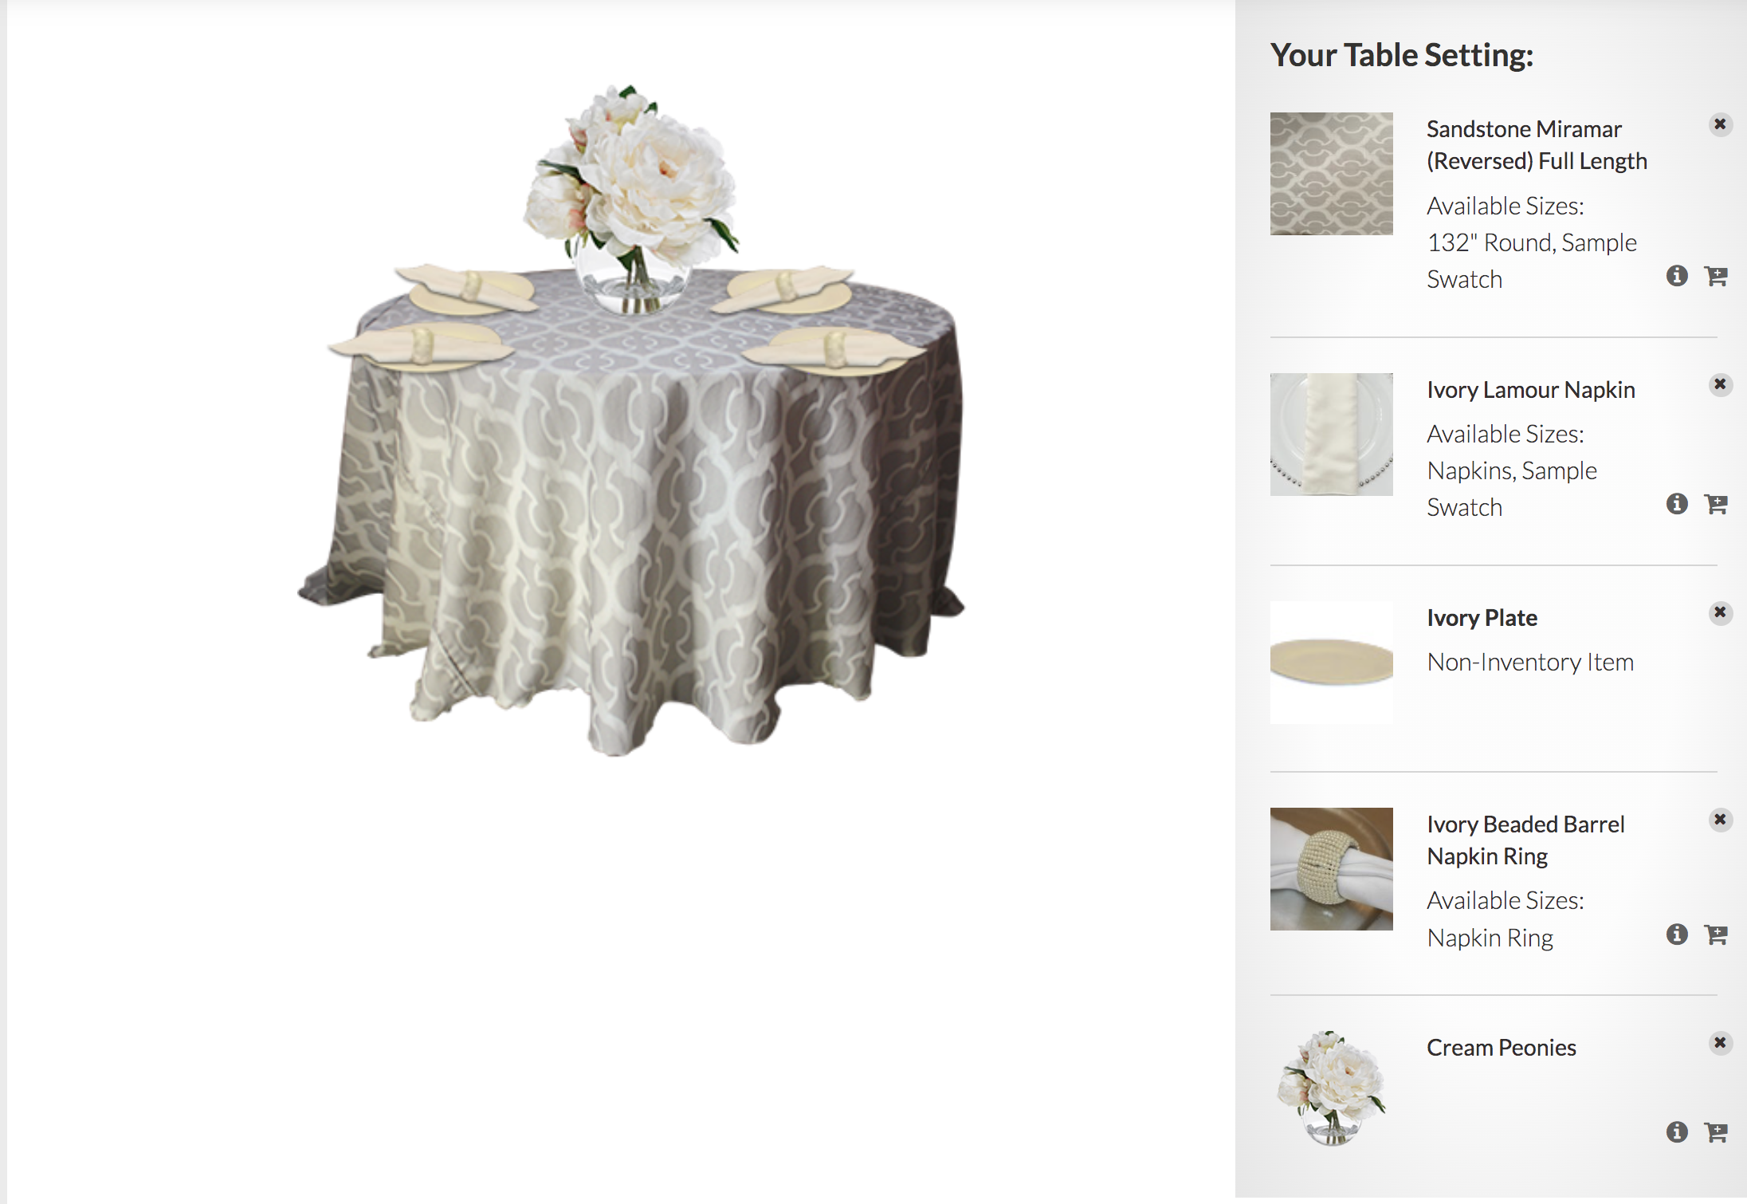Click the Sandstone Miramar fabric swatch thumbnail
The image size is (1747, 1204).
pos(1331,174)
